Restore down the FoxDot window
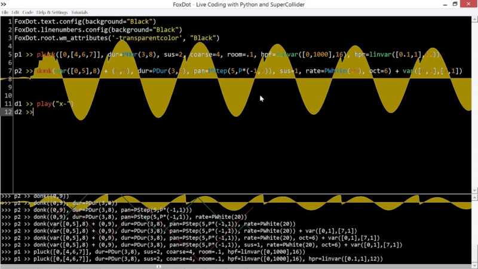 click(455, 4)
